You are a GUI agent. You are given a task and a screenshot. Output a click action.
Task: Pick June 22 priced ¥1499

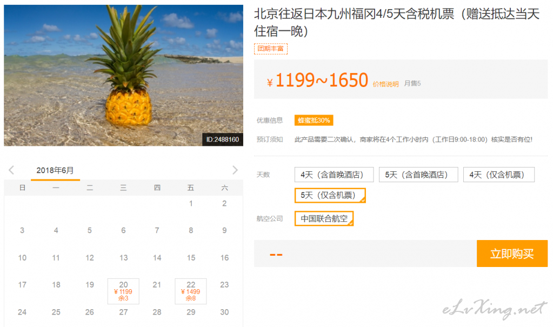pyautogui.click(x=191, y=291)
